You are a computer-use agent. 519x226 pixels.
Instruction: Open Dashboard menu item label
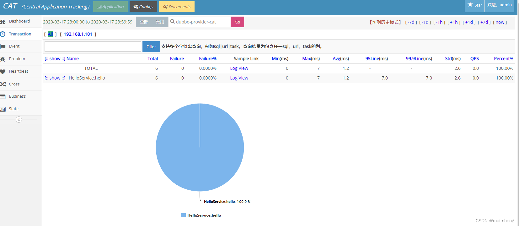19,21
